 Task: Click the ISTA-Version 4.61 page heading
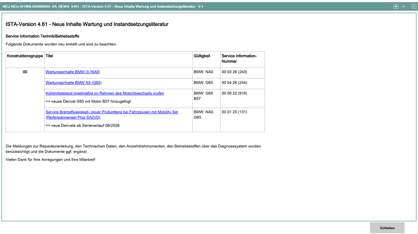(87, 24)
